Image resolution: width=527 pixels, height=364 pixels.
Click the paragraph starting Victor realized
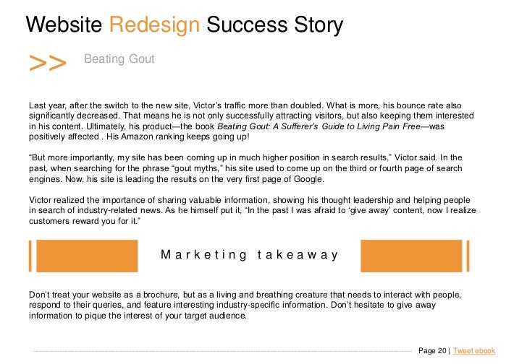point(253,210)
